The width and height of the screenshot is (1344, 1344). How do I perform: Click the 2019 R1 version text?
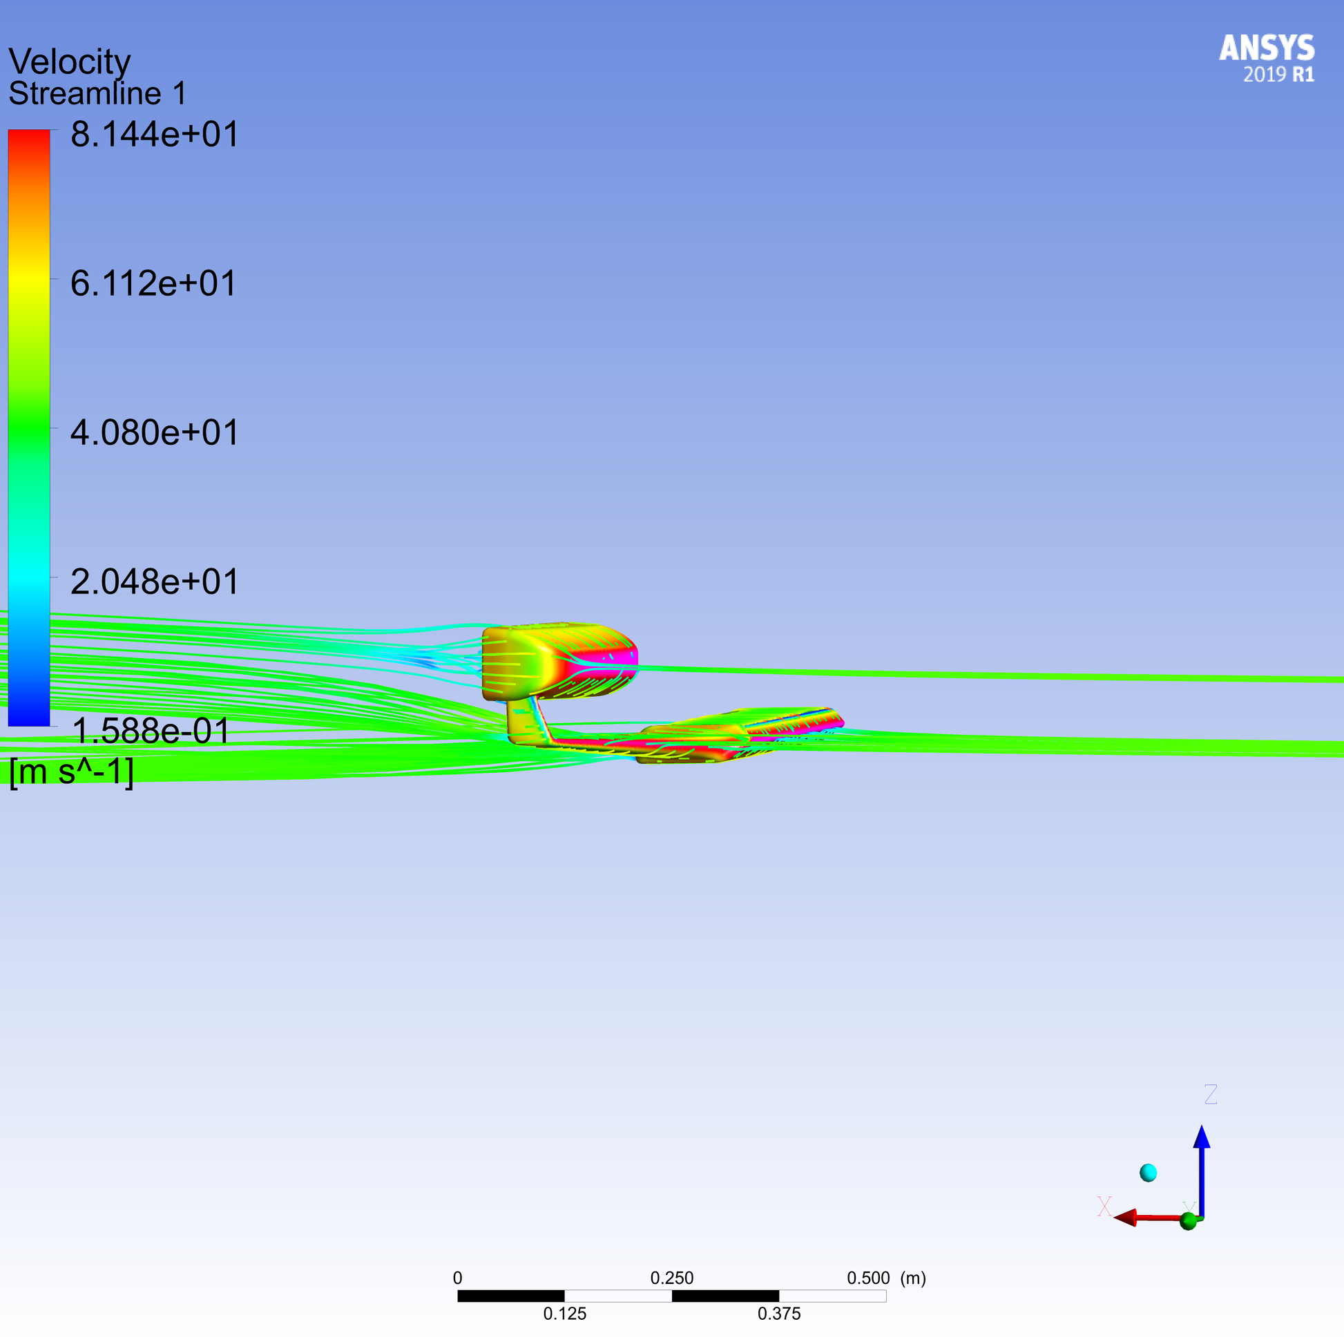[1278, 75]
